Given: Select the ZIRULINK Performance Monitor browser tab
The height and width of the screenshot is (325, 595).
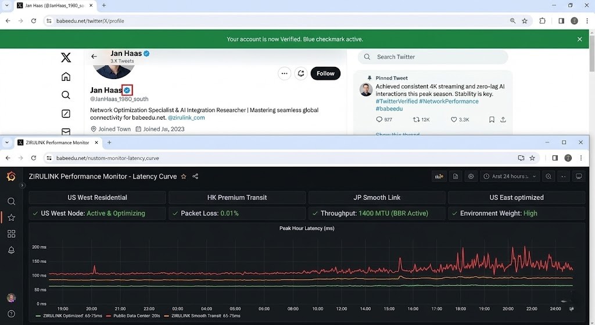Looking at the screenshot, I should point(53,142).
